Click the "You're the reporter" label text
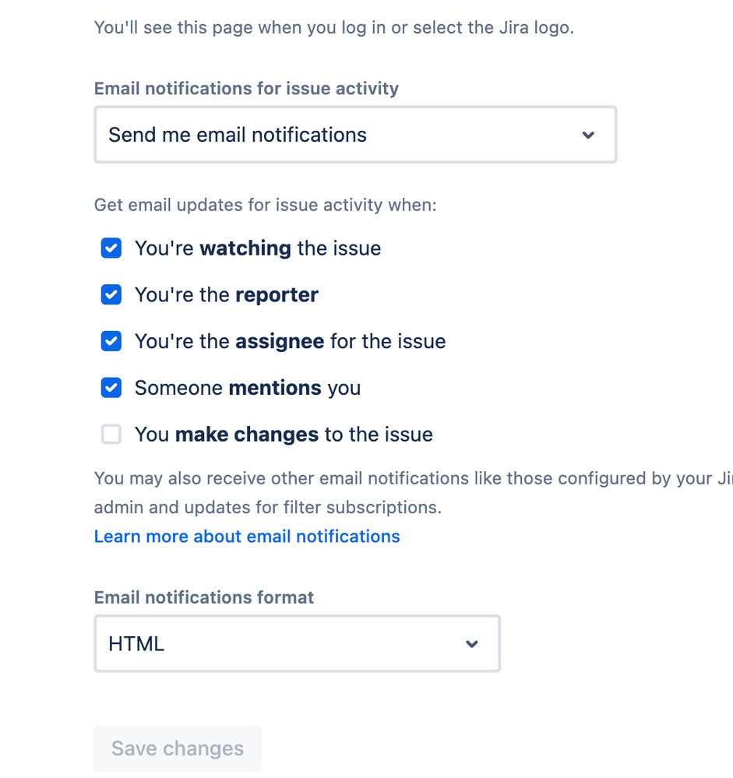 227,295
